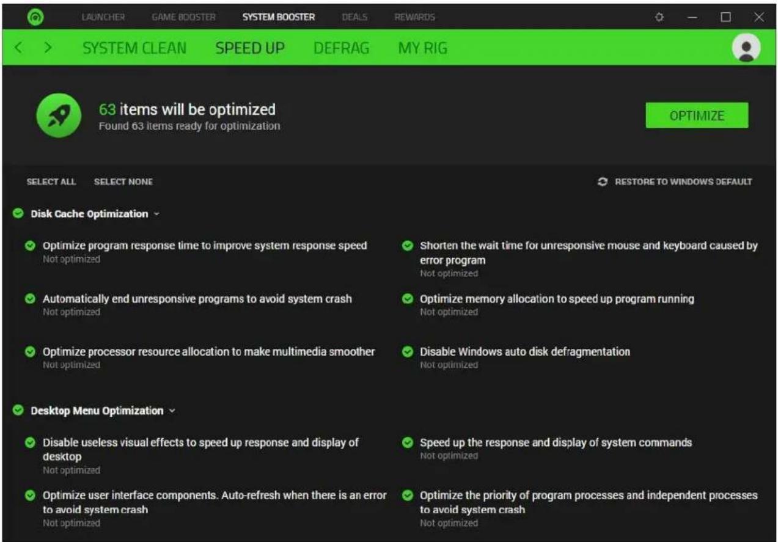The image size is (778, 542).
Task: Click 'Not optimized' under Automatically end unresponsive programs
Action: point(71,312)
